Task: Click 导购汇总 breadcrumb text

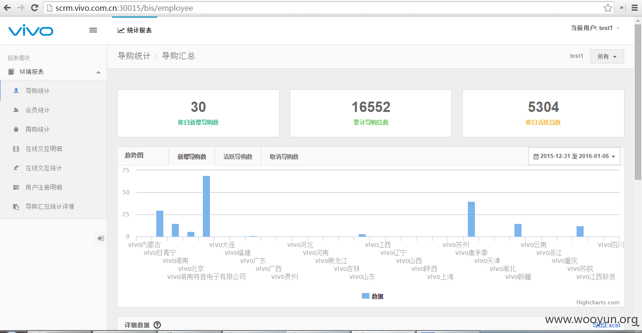Action: pos(178,56)
